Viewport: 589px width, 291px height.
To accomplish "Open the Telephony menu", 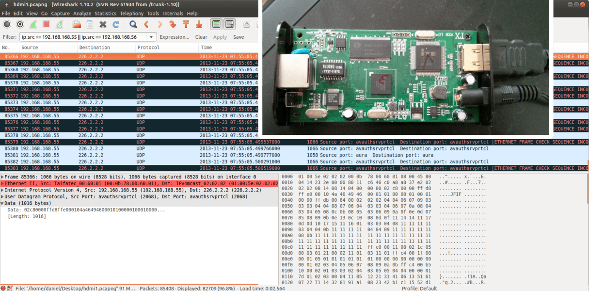I will (x=131, y=14).
